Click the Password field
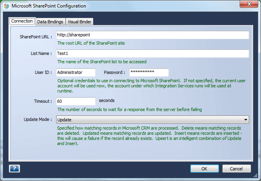 click(149, 72)
